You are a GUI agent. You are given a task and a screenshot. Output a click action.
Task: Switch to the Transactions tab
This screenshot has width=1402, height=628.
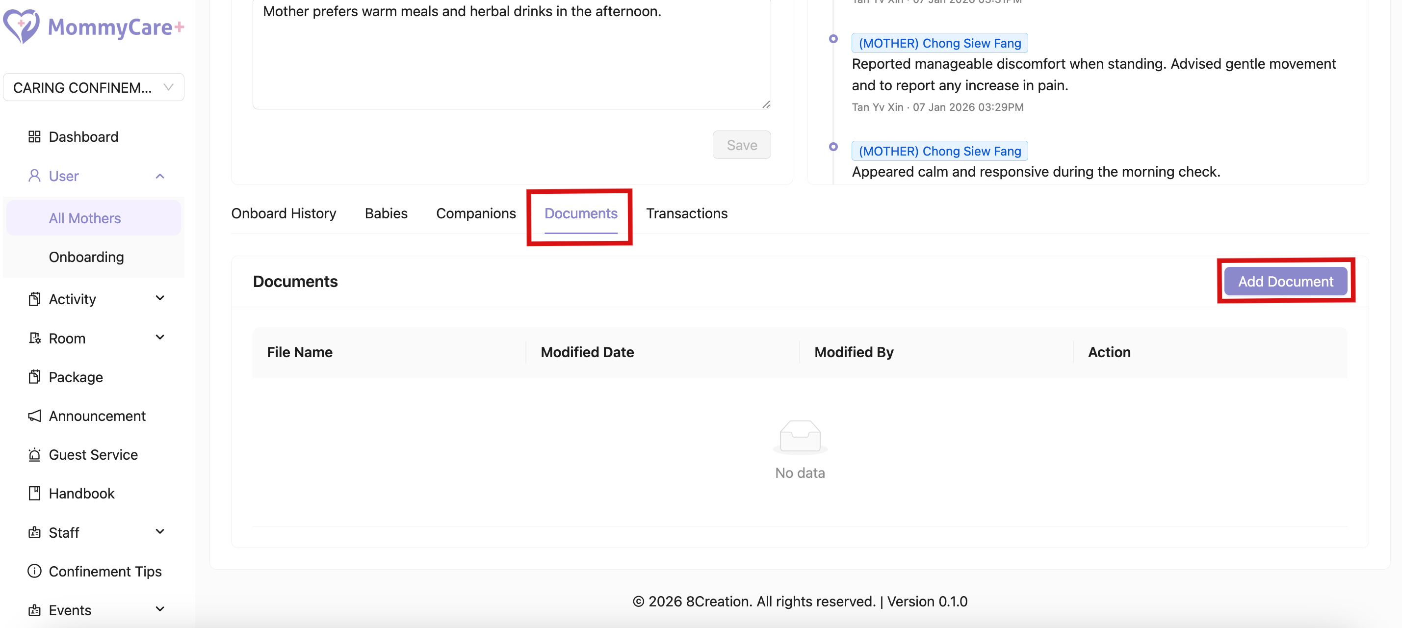click(686, 213)
